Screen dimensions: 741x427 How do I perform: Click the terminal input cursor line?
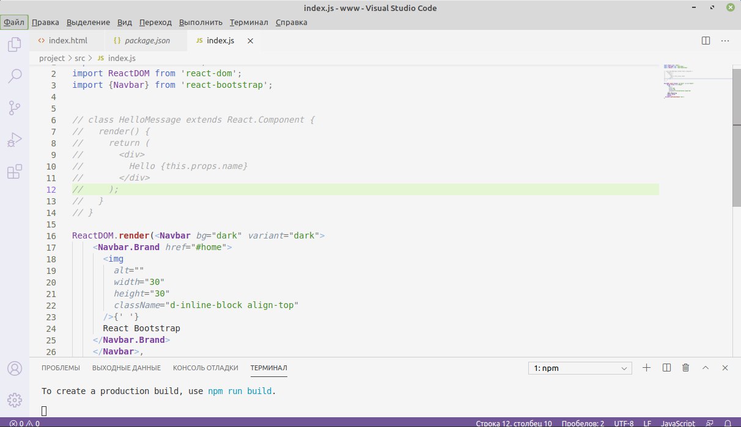[x=45, y=410]
